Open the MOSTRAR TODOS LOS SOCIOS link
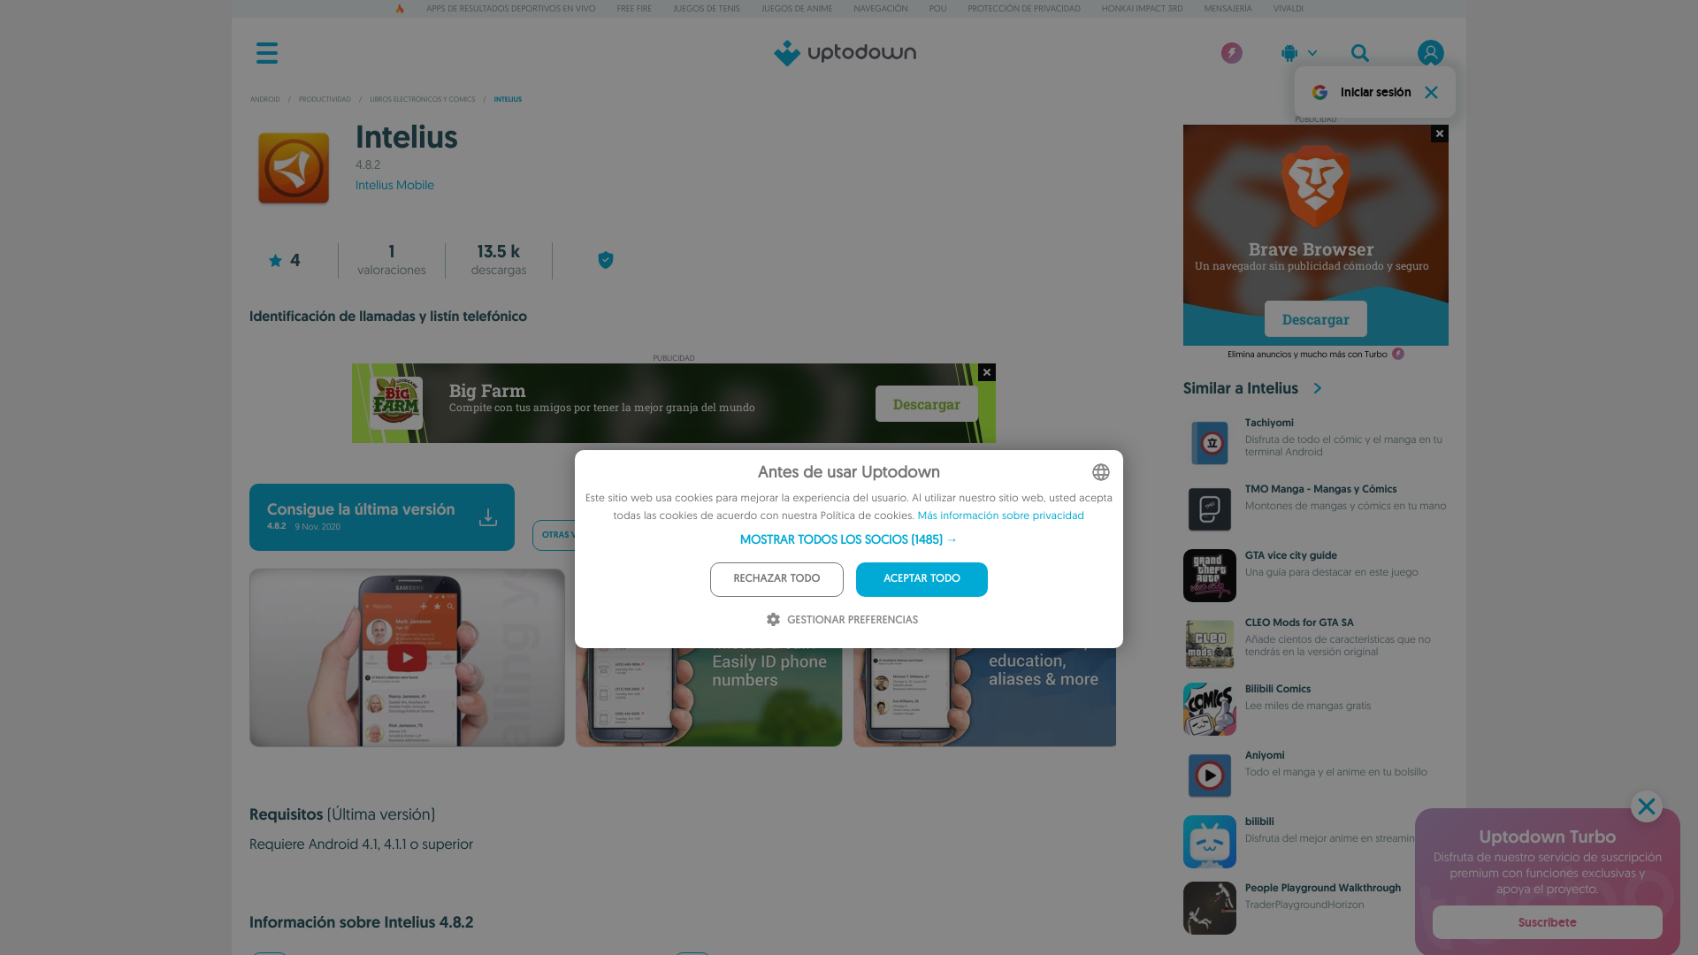The image size is (1698, 955). pos(848,539)
